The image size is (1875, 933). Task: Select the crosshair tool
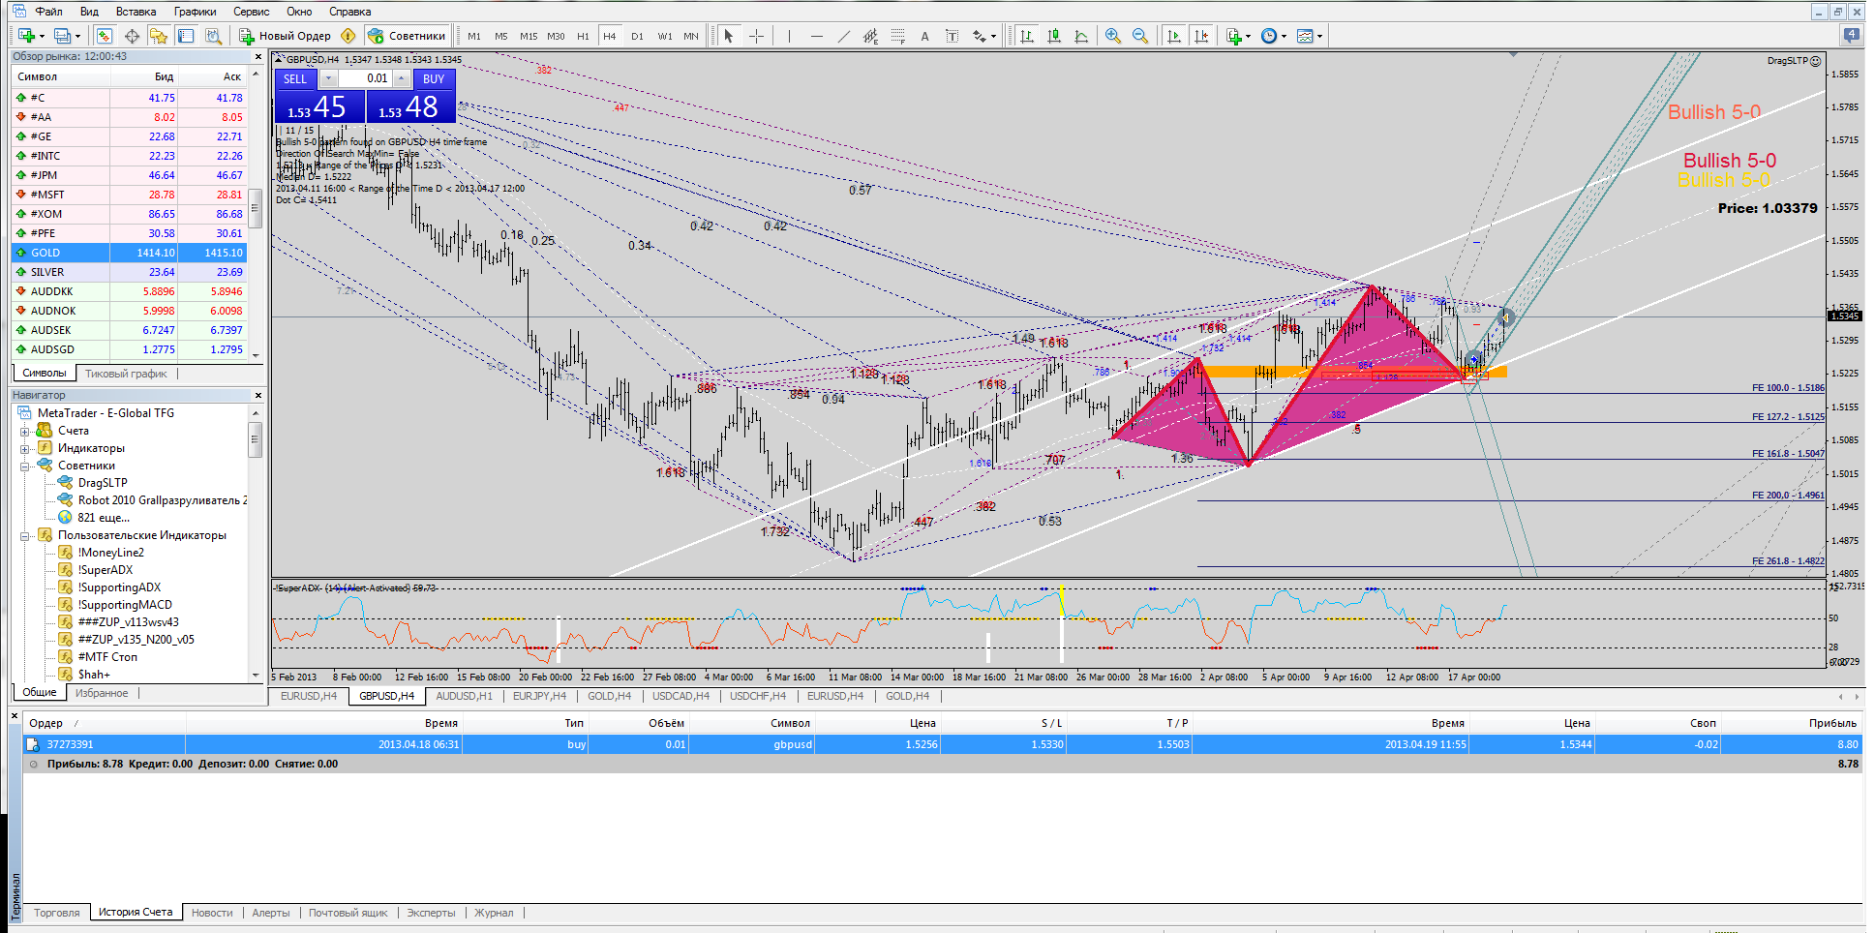coord(756,36)
